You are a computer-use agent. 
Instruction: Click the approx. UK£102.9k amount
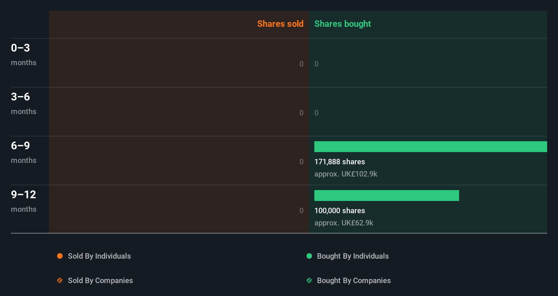click(346, 174)
